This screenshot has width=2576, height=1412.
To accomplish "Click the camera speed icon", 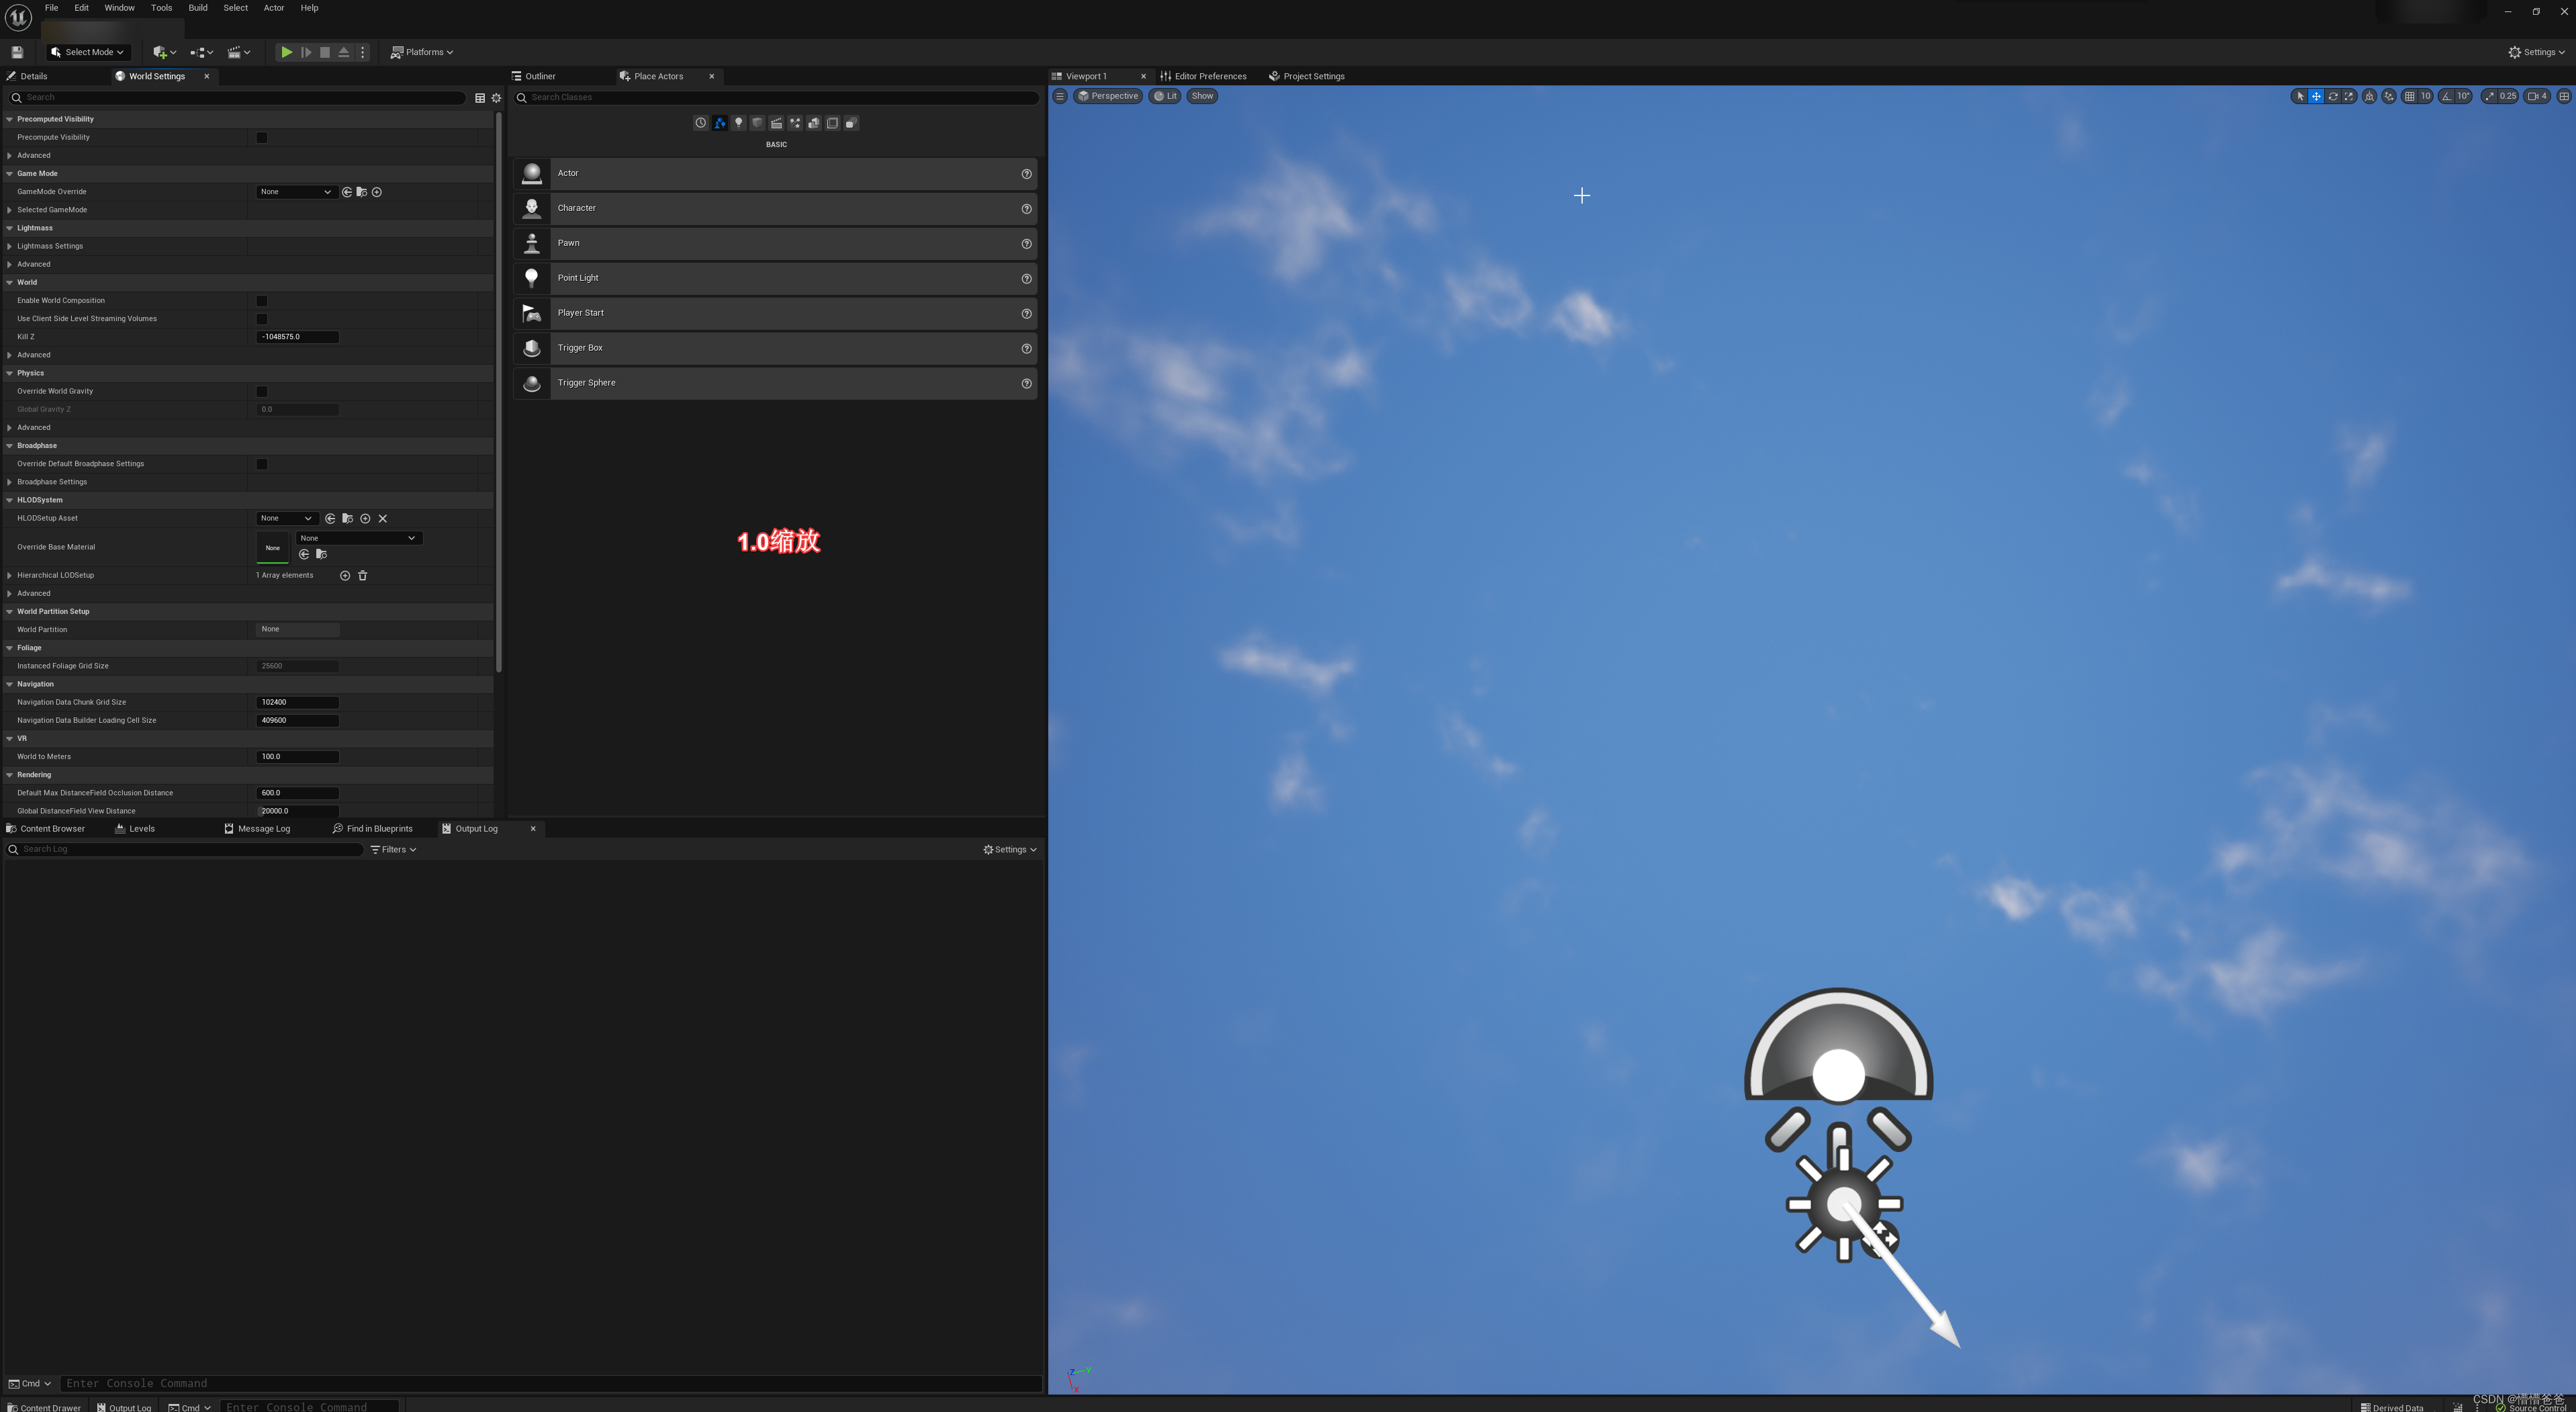I will coord(2533,96).
